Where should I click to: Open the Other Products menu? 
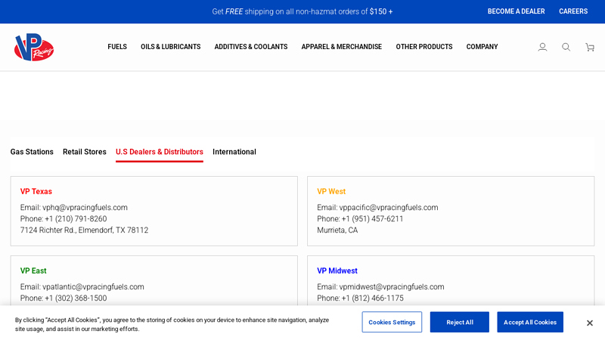(x=424, y=47)
